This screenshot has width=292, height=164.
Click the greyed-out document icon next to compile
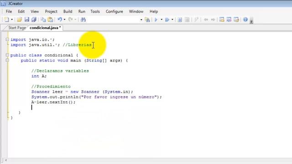187,19
